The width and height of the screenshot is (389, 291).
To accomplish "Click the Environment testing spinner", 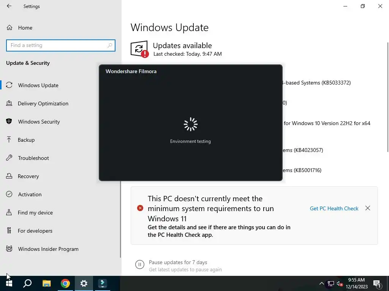I will click(191, 124).
